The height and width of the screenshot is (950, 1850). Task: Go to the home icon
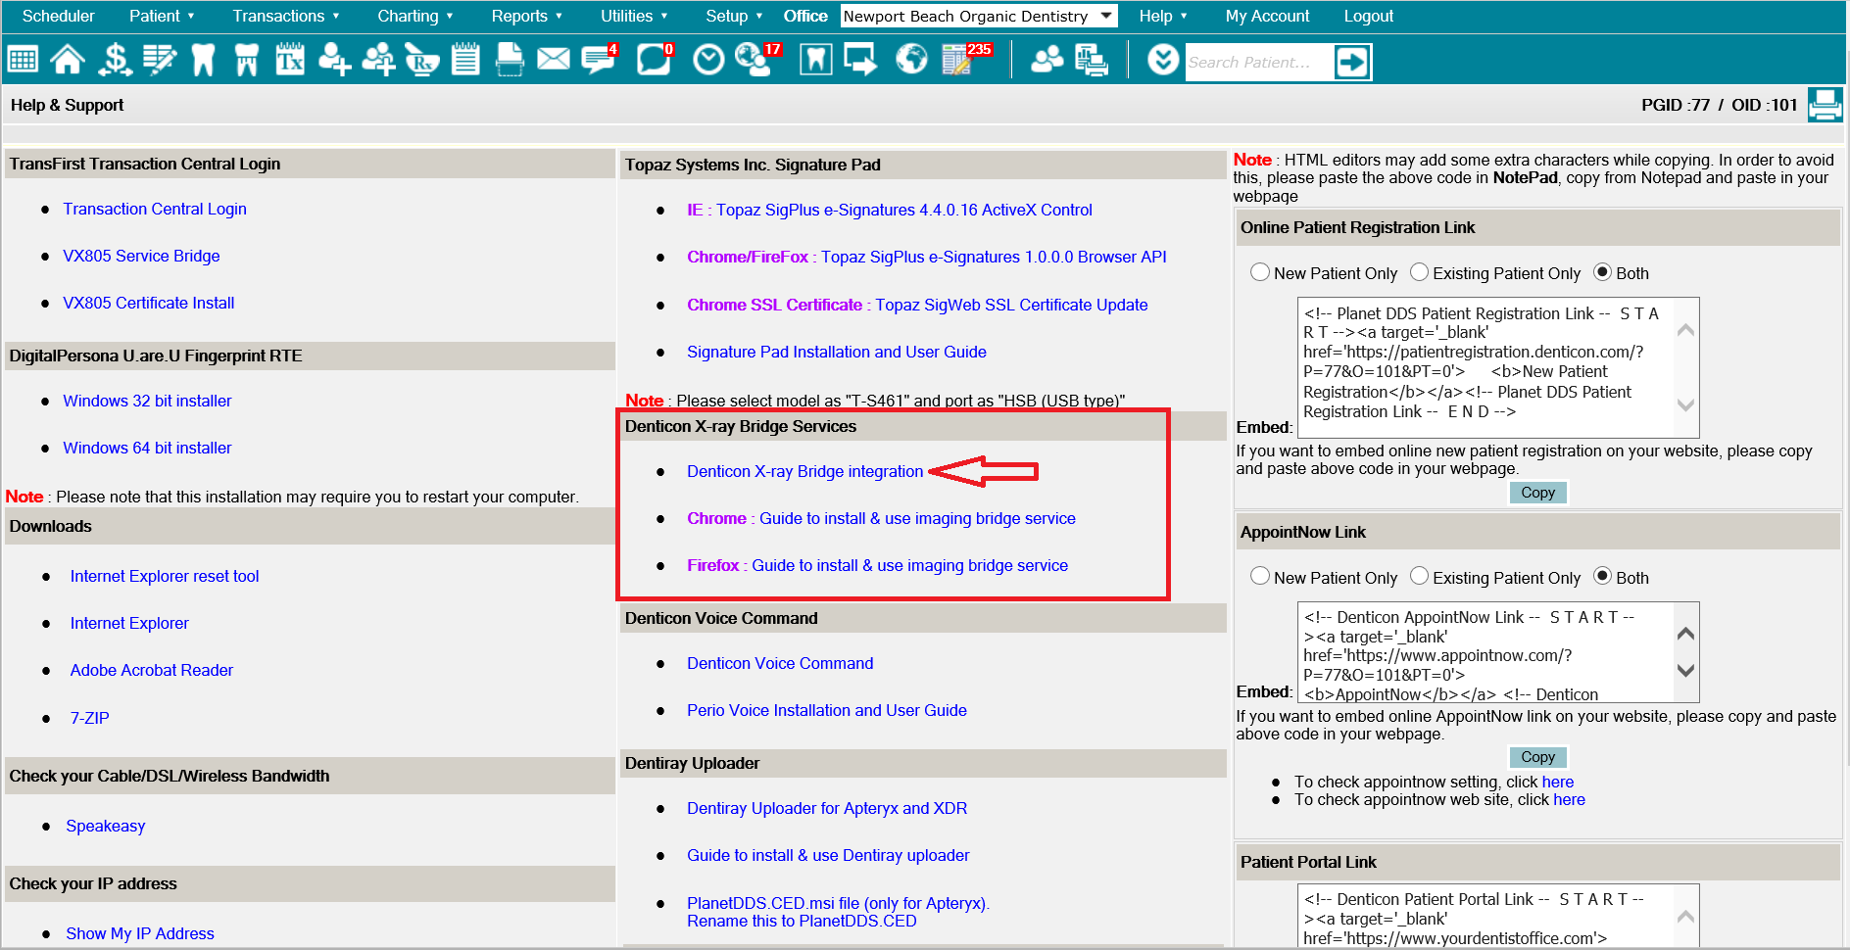tap(68, 60)
